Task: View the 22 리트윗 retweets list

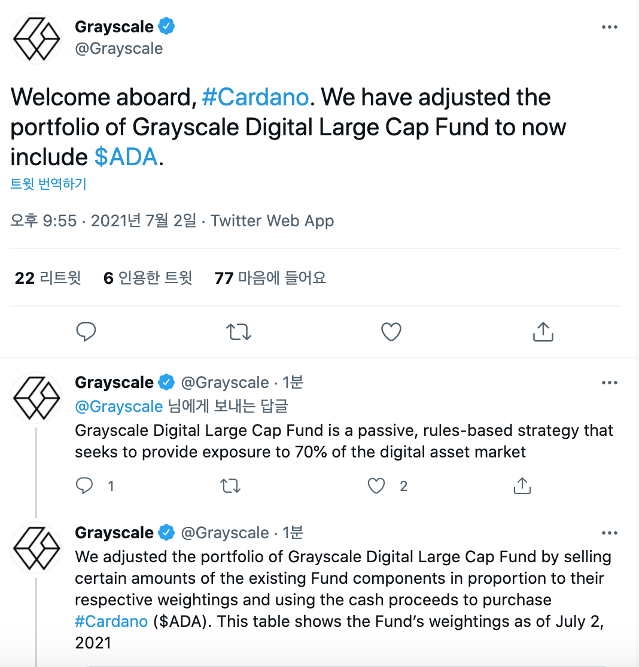Action: point(48,278)
